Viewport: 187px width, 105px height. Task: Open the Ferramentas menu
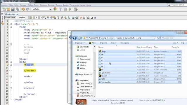point(75,5)
